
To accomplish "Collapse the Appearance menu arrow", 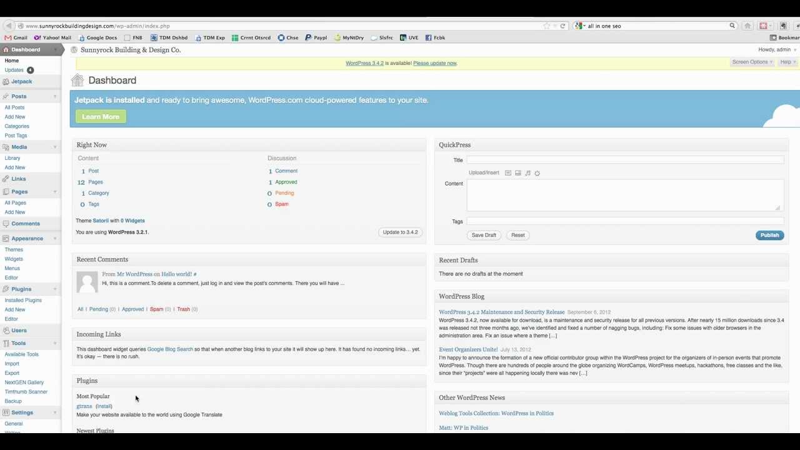I will 55,239.
